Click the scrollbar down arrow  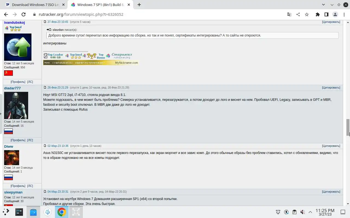coord(348,204)
